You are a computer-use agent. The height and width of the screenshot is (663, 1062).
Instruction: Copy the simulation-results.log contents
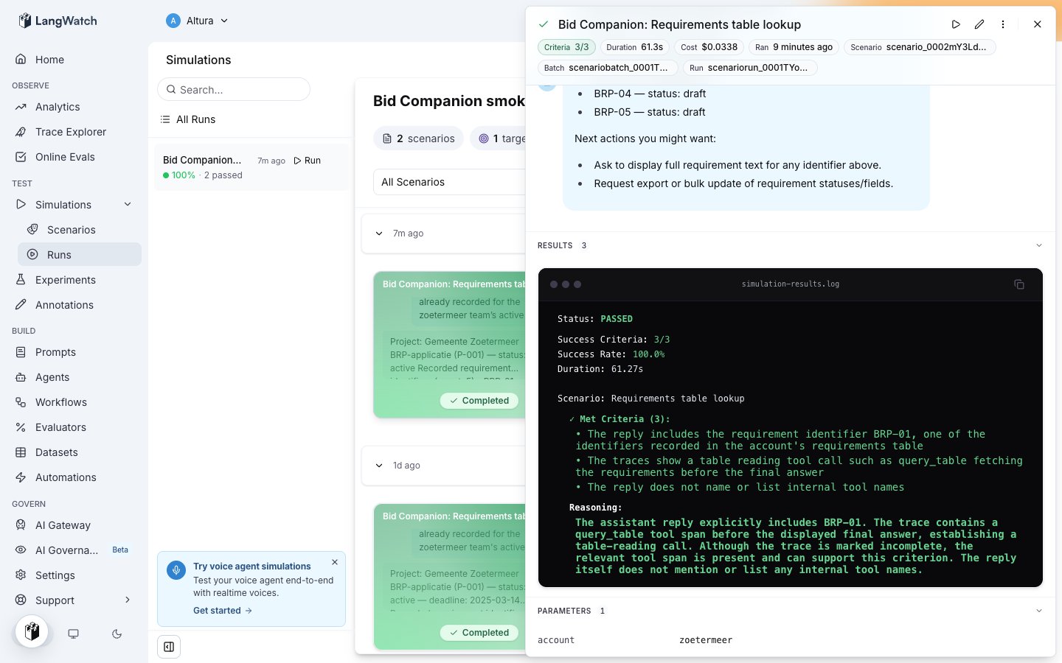pos(1019,284)
